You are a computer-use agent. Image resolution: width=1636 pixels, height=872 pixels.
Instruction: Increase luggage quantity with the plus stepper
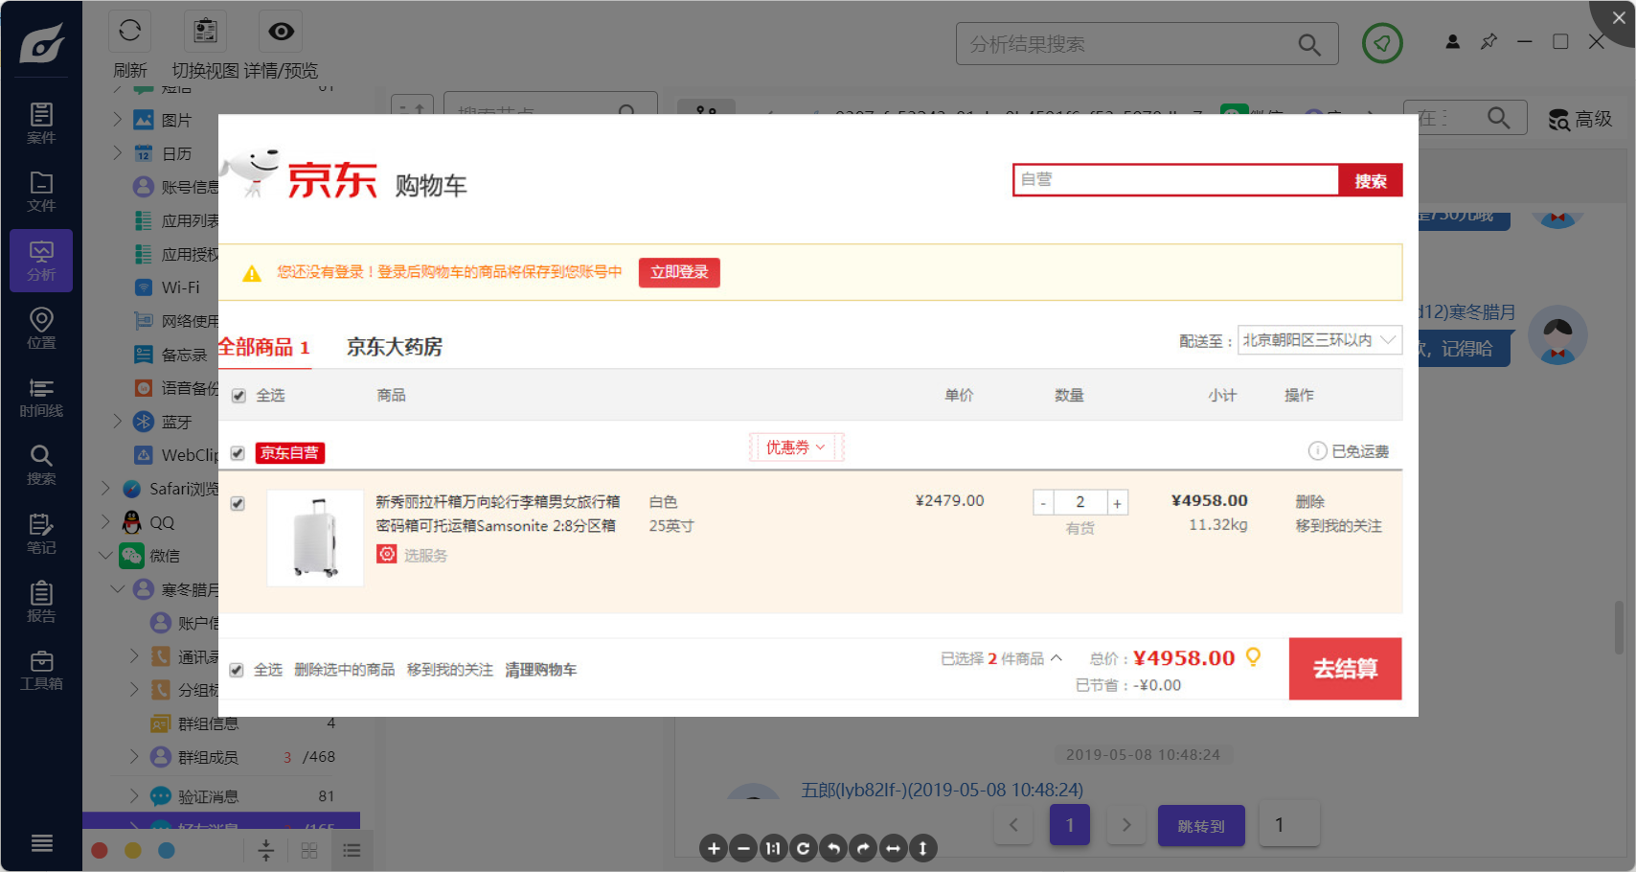(1117, 501)
